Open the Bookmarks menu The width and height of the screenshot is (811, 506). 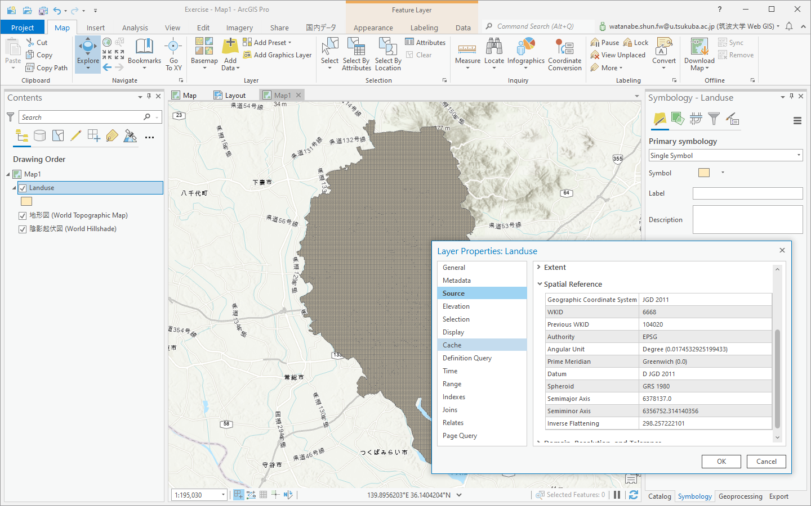(x=144, y=54)
